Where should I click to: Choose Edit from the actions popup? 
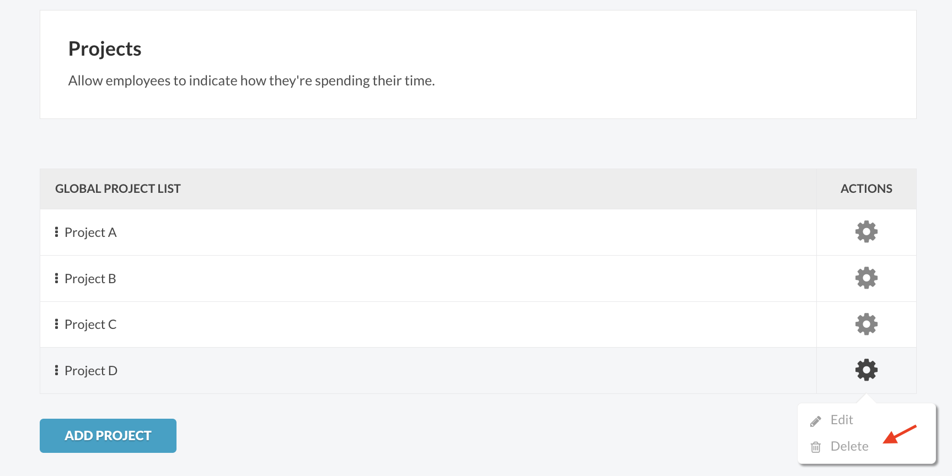pos(842,420)
